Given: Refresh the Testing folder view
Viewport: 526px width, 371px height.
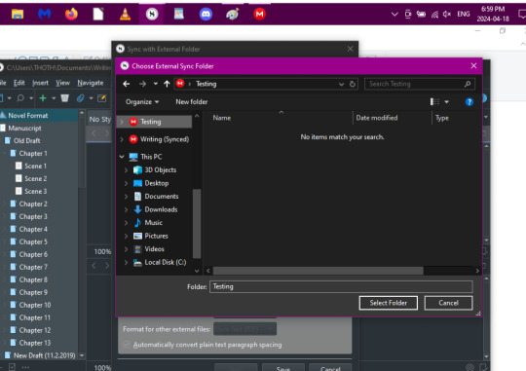Looking at the screenshot, I should coord(353,84).
